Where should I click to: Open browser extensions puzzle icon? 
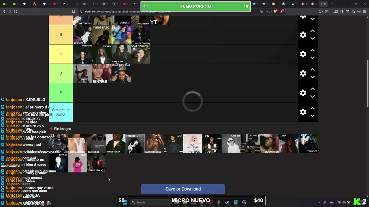pyautogui.click(x=321, y=11)
